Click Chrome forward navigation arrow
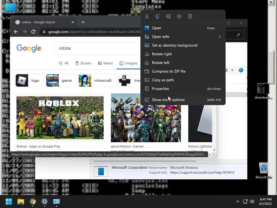Screen dimensions: 277x208 tap(25, 32)
